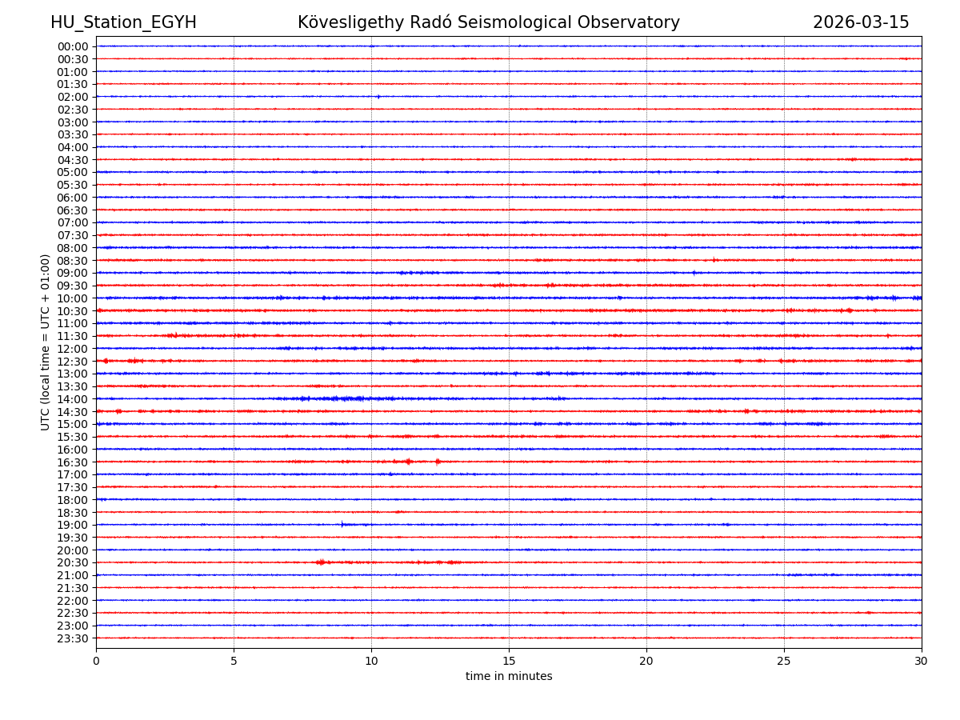The width and height of the screenshot is (960, 720).
Task: Click the 2026-03-15 date label
Action: click(861, 23)
